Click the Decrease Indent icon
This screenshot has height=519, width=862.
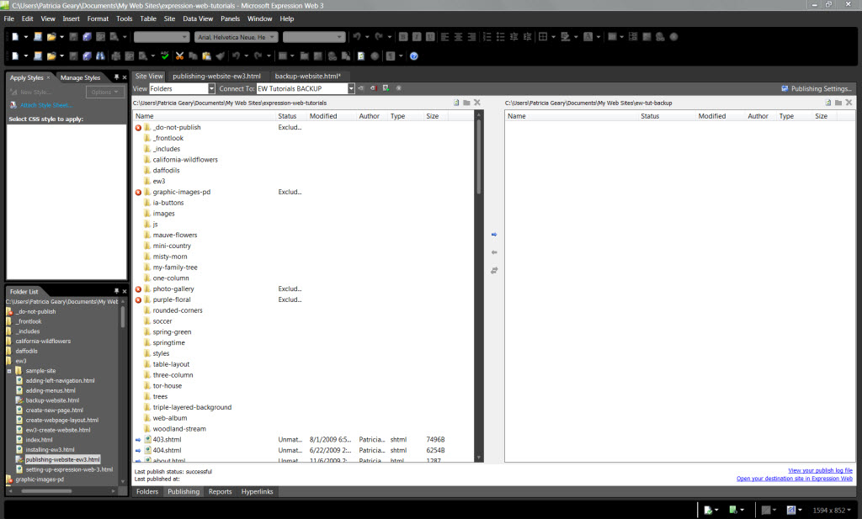pyautogui.click(x=514, y=37)
